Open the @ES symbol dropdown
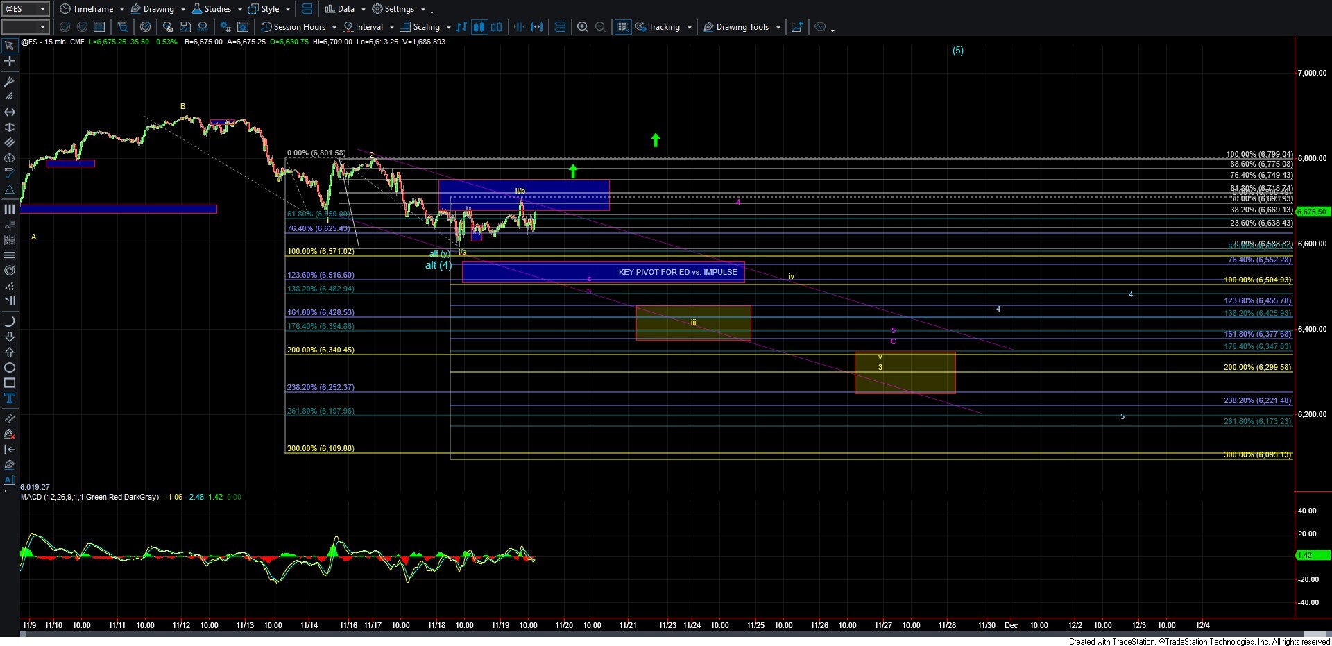The image size is (1332, 646). [x=42, y=9]
